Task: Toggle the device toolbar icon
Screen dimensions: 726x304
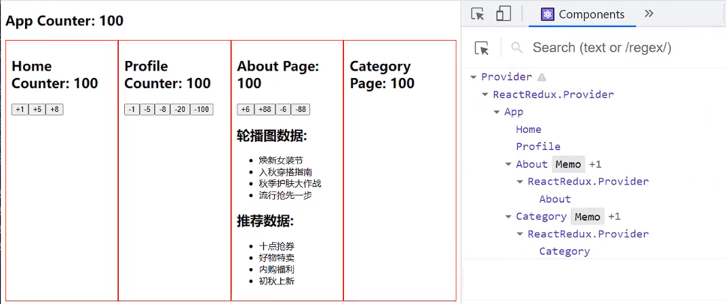Action: [503, 14]
